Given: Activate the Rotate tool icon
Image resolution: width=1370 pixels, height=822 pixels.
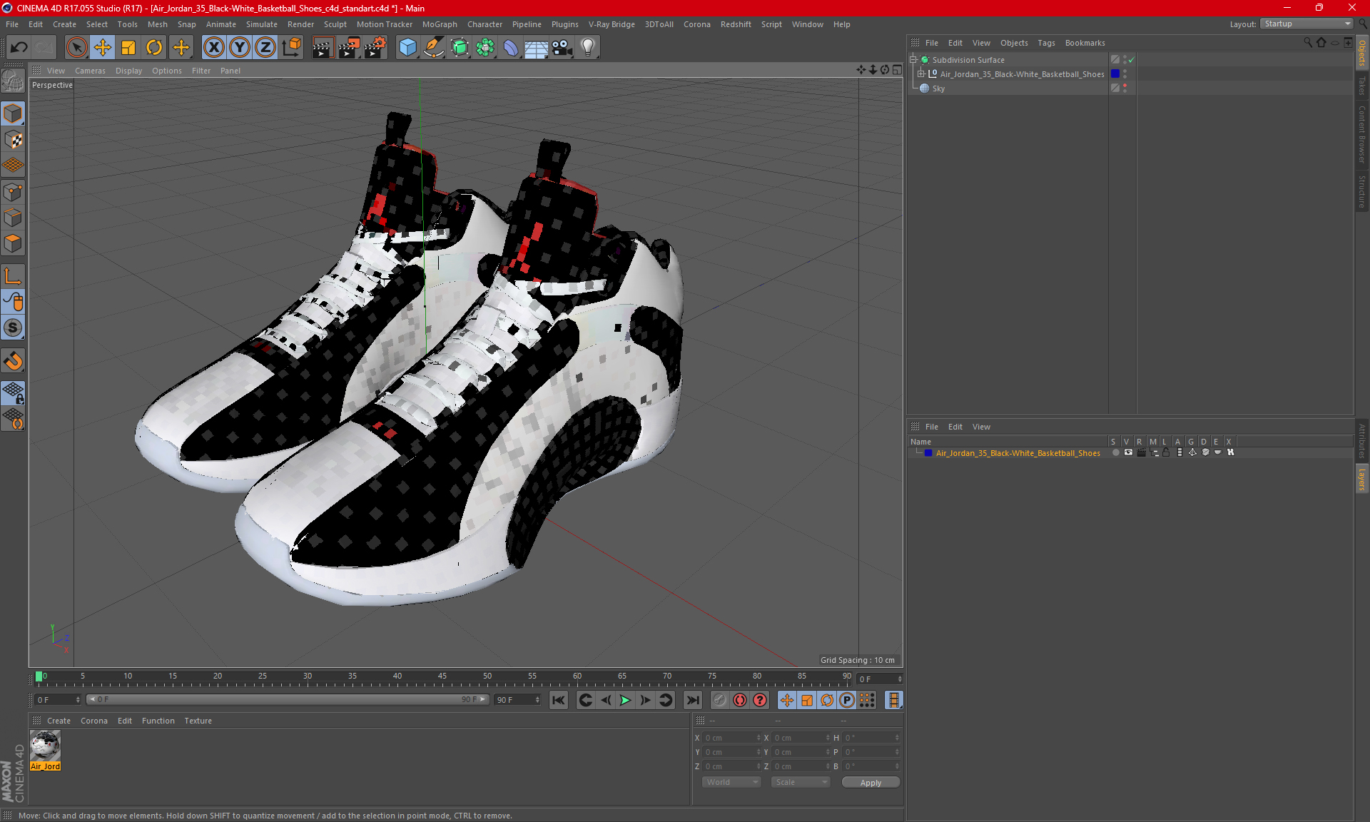Looking at the screenshot, I should (x=154, y=48).
